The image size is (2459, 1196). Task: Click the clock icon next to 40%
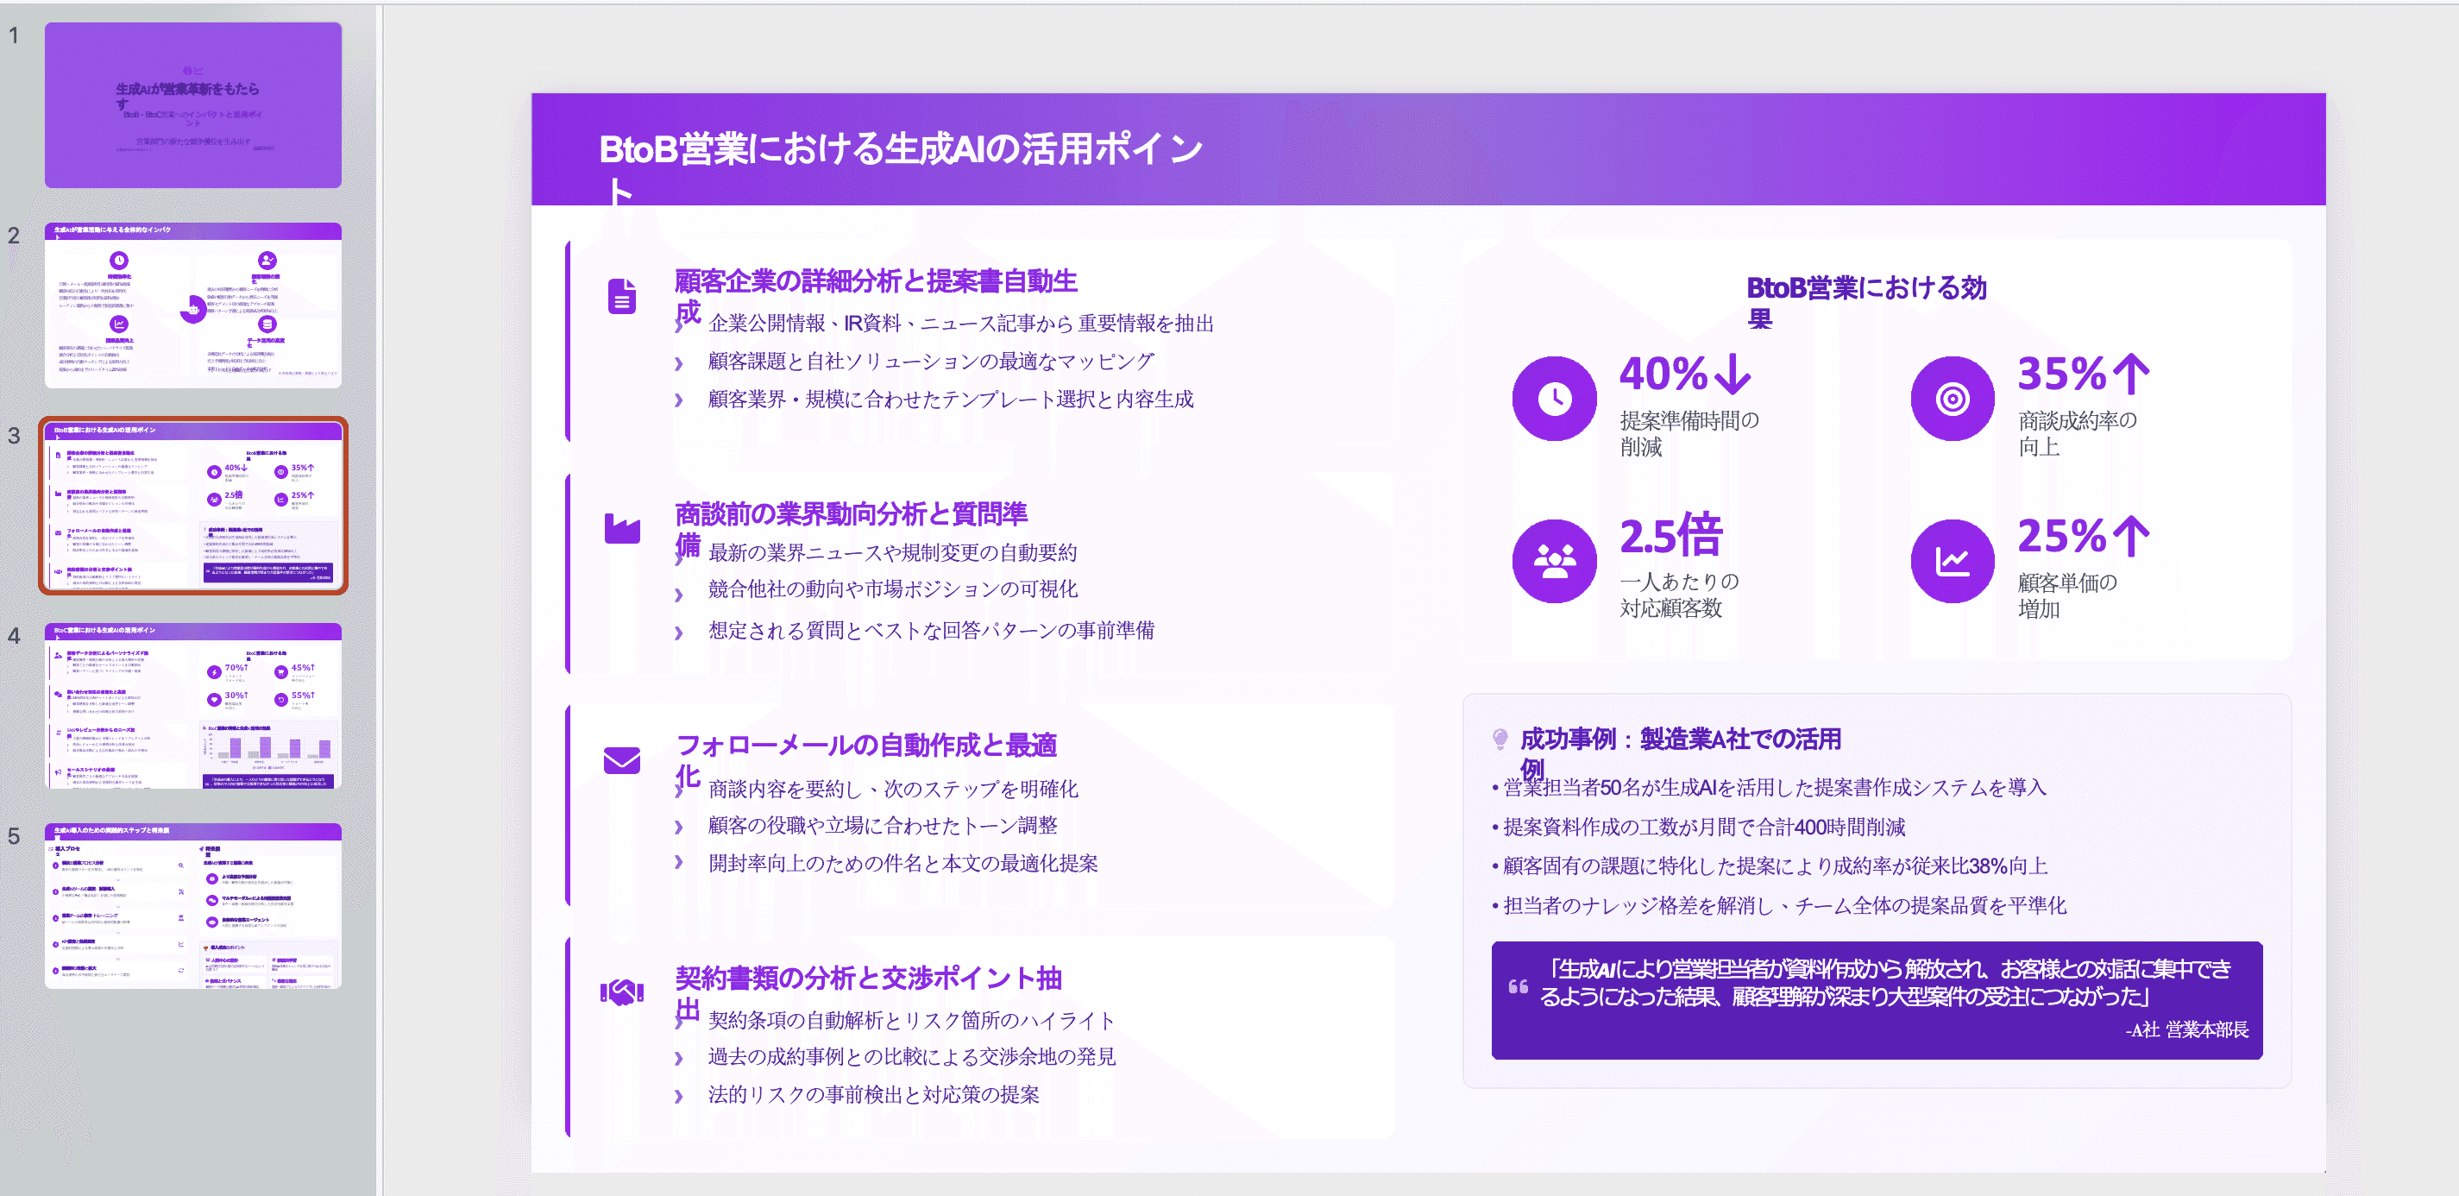1554,398
